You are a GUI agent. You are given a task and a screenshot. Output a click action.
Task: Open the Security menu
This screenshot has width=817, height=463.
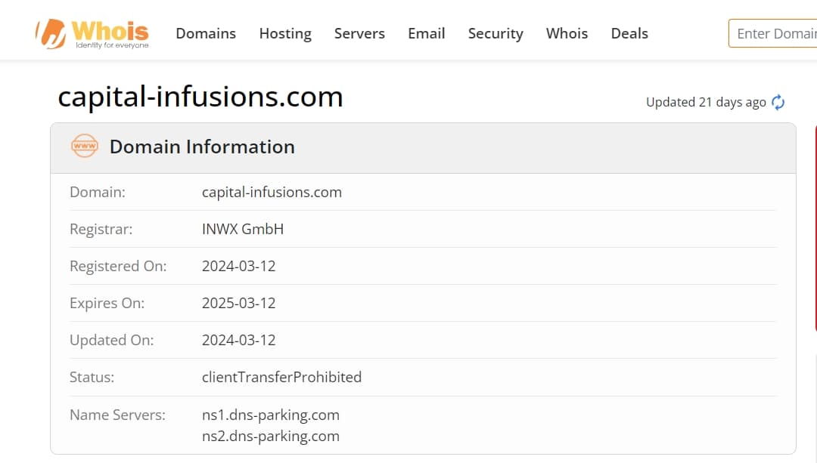(x=495, y=34)
